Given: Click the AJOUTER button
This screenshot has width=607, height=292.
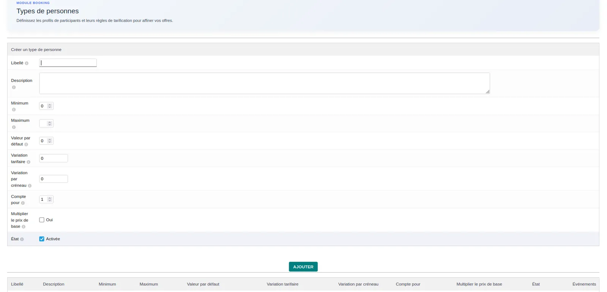Looking at the screenshot, I should [x=303, y=267].
